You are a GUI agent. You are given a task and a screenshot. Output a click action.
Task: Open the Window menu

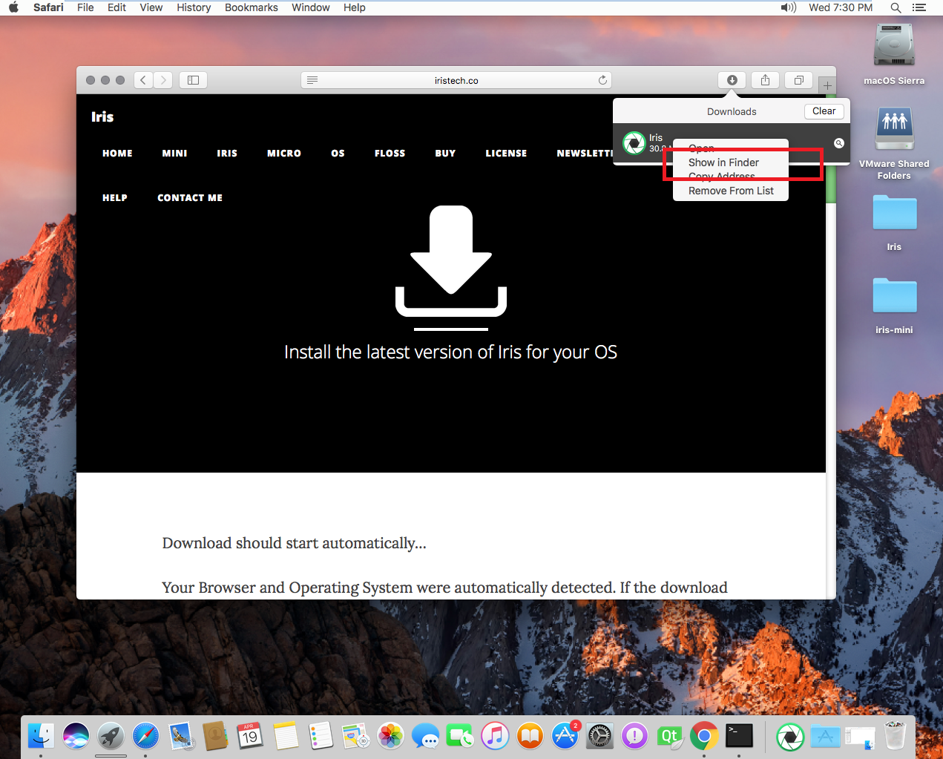(x=311, y=7)
